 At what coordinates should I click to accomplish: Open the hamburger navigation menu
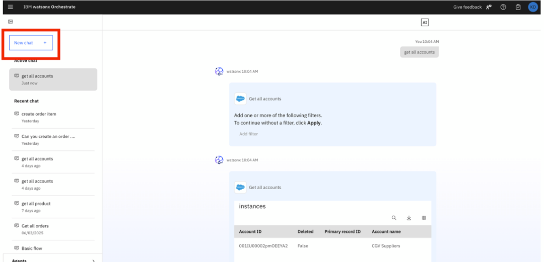(11, 7)
